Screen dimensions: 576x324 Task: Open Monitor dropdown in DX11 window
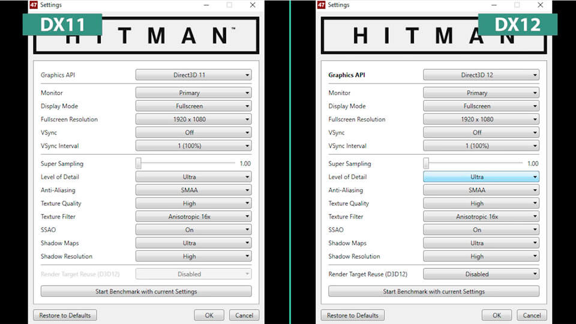pos(194,93)
